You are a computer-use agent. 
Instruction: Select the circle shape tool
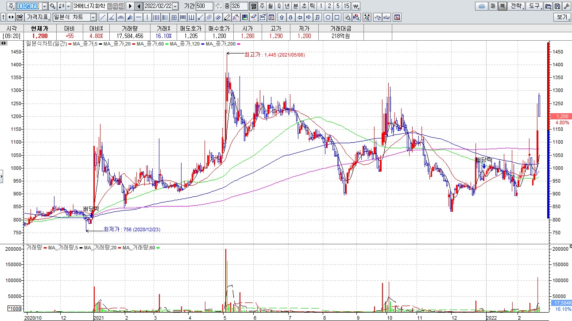(328, 17)
